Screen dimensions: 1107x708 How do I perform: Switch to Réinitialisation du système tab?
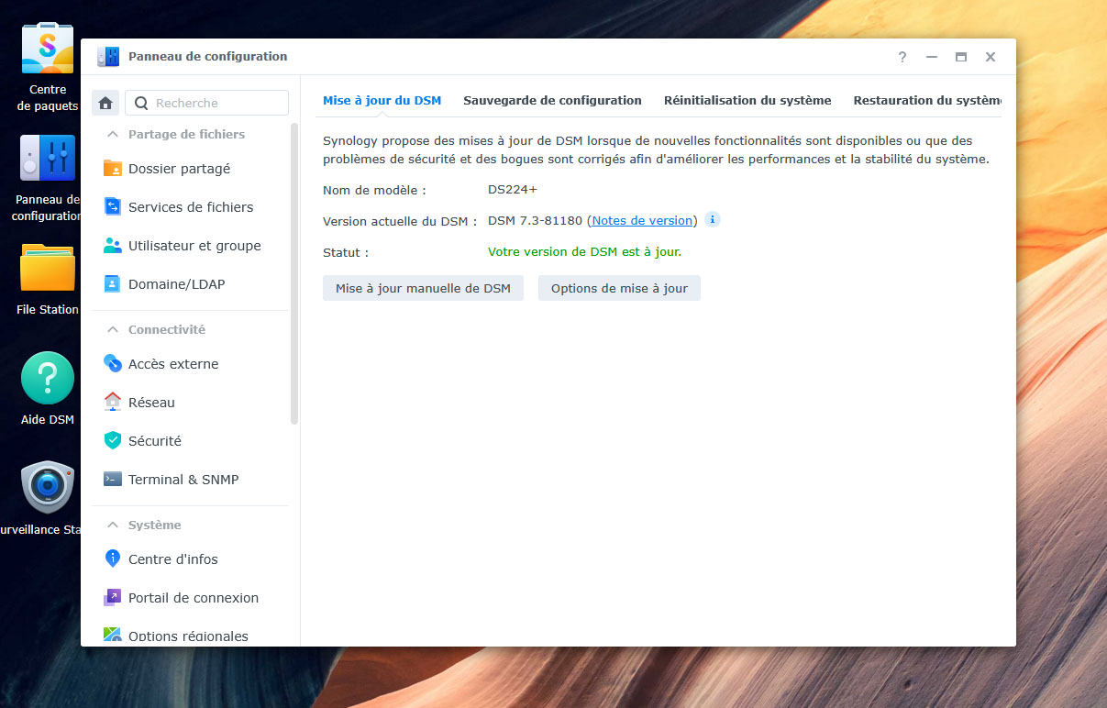coord(747,101)
